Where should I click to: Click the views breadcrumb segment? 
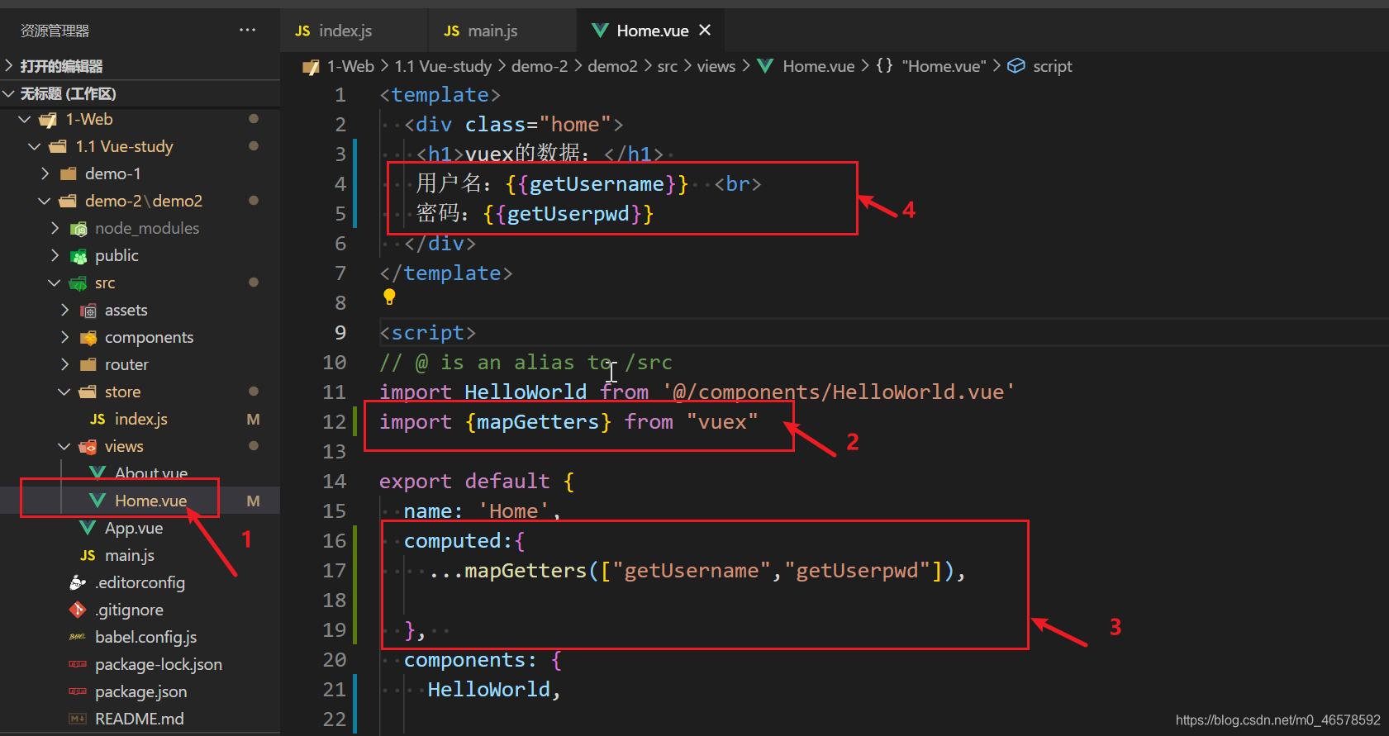pyautogui.click(x=716, y=66)
